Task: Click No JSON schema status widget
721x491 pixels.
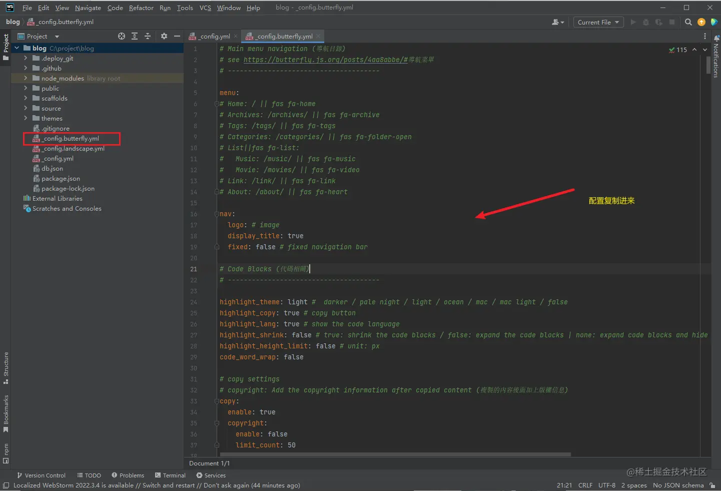Action: (x=678, y=485)
